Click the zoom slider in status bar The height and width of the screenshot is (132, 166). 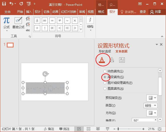pos(118,129)
